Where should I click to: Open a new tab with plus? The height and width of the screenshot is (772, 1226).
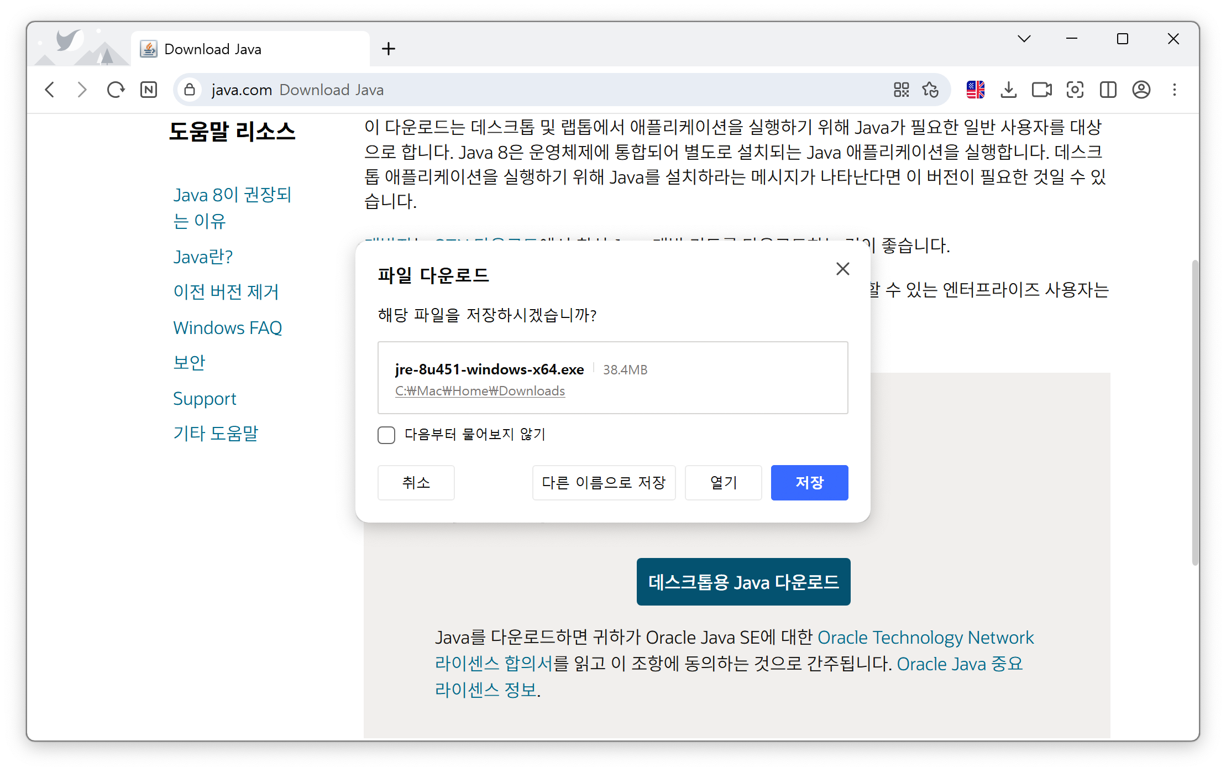[389, 49]
